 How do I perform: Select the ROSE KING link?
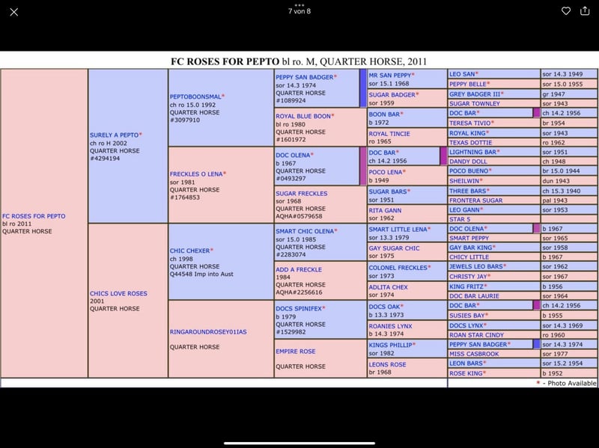[x=466, y=373]
